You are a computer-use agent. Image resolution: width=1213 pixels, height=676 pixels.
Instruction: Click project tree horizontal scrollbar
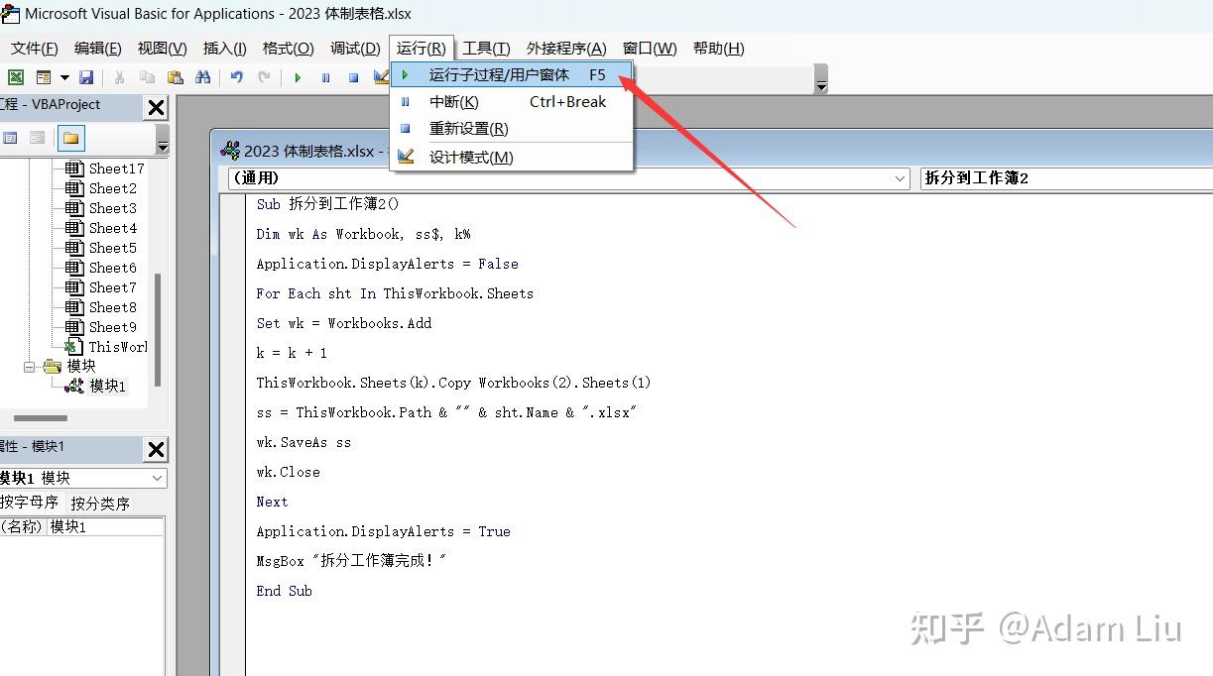click(40, 418)
